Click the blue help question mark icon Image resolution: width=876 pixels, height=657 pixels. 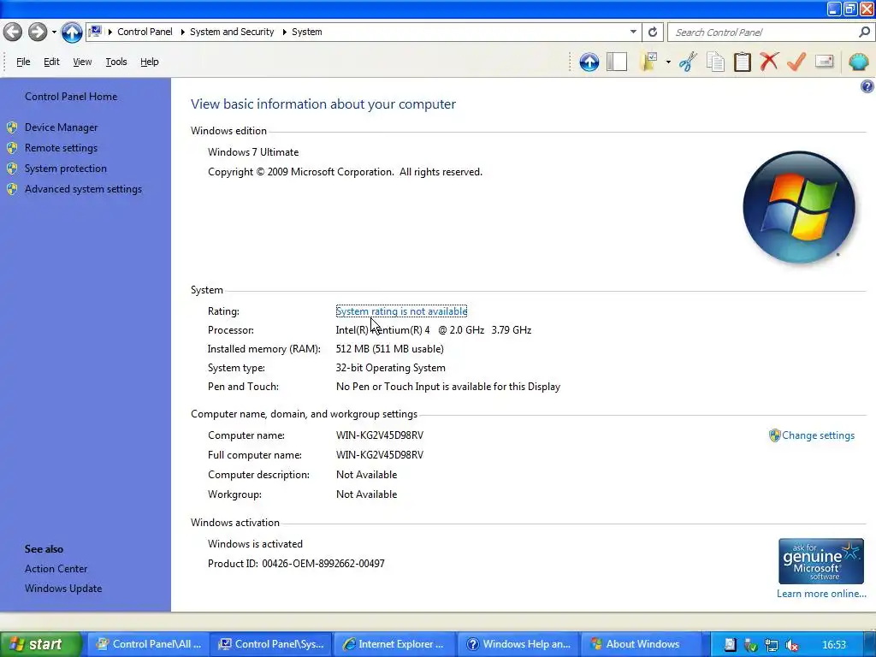[867, 86]
